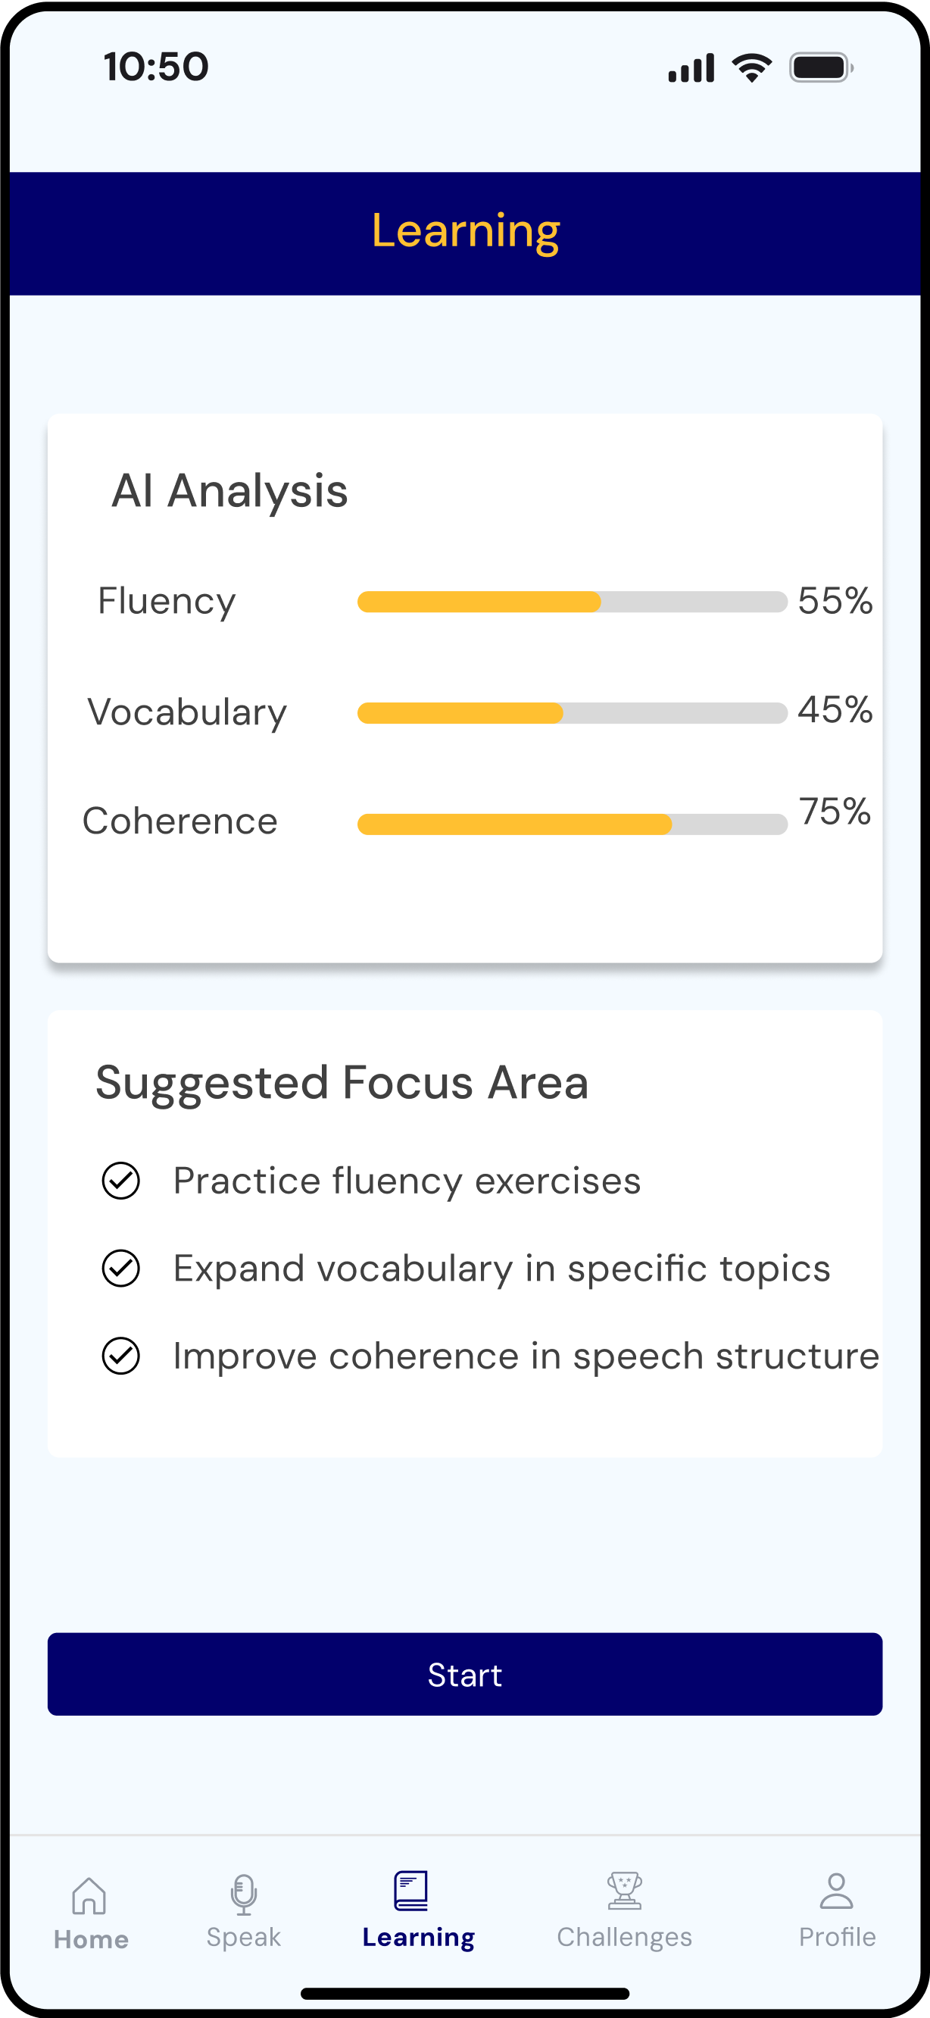Click Expand vocabulary in specific topics text

click(502, 1269)
